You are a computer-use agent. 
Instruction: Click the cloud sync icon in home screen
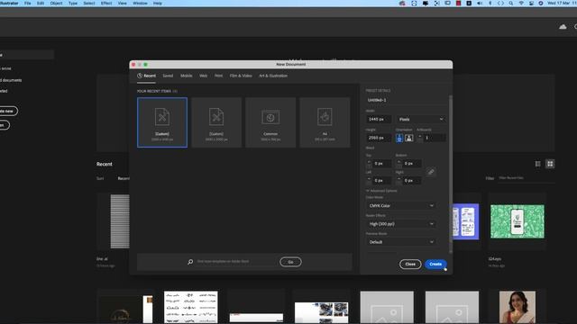(x=563, y=26)
